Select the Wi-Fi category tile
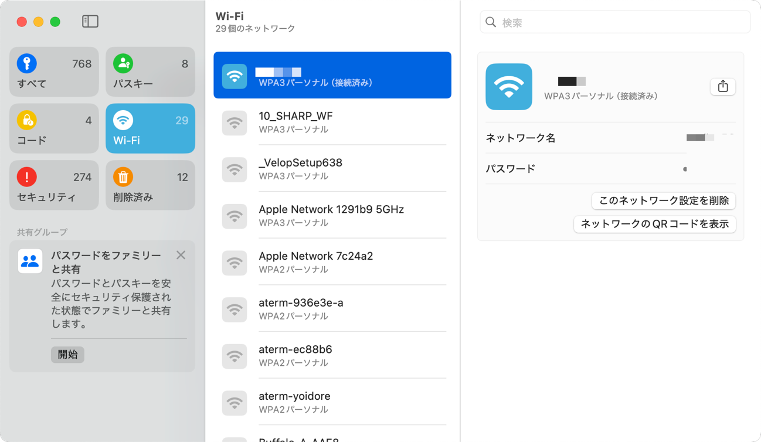761x442 pixels. click(x=150, y=129)
